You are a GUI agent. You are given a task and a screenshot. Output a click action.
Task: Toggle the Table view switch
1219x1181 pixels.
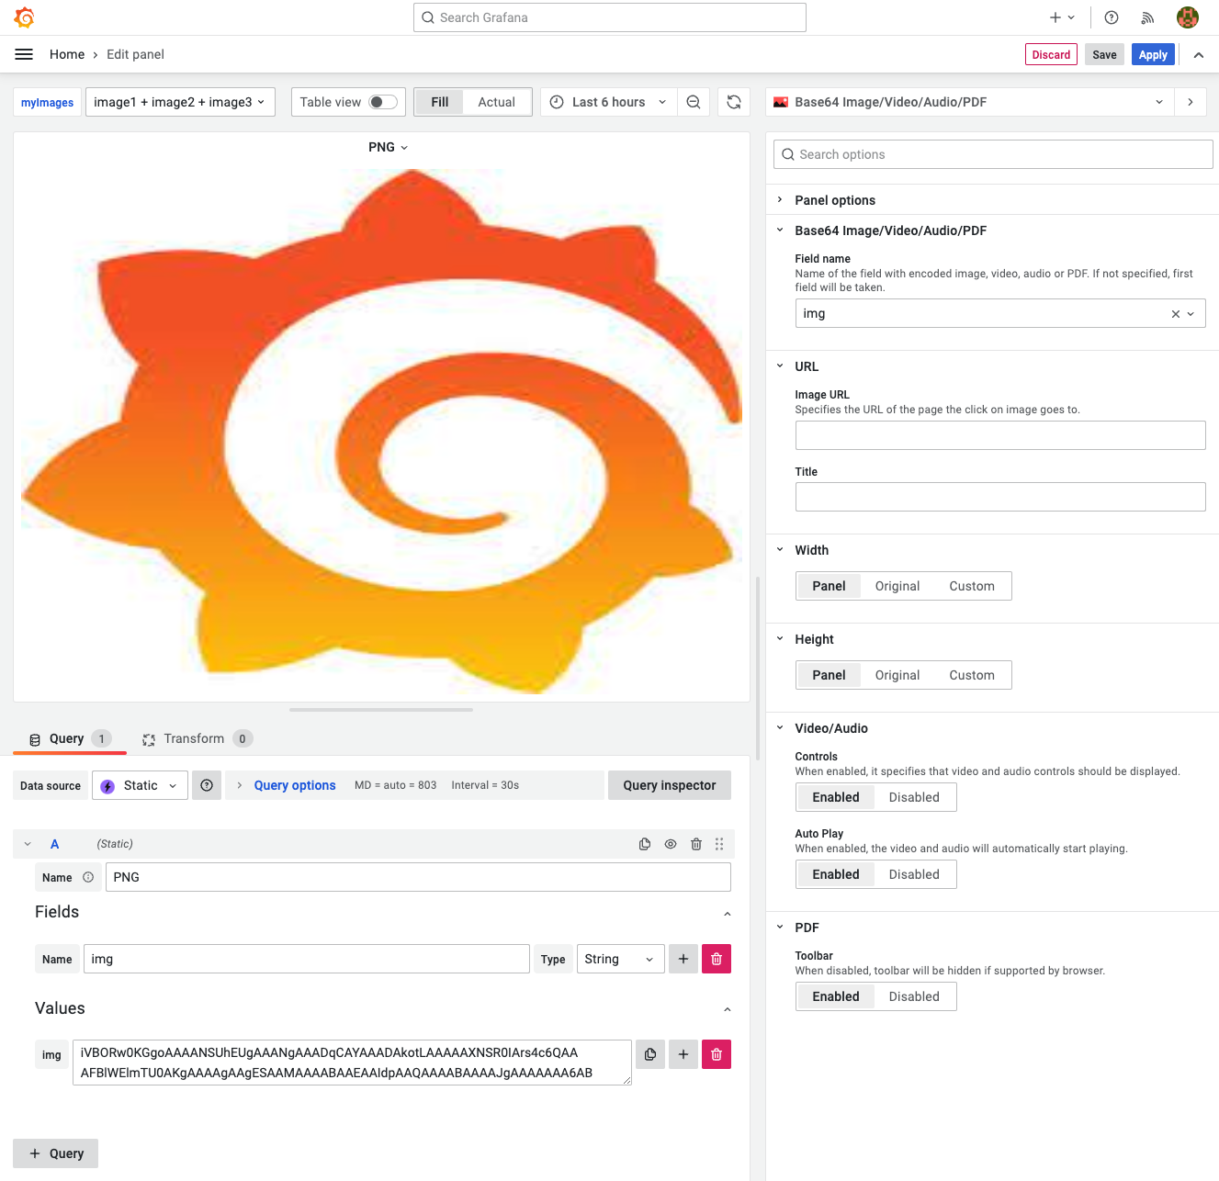pyautogui.click(x=383, y=102)
